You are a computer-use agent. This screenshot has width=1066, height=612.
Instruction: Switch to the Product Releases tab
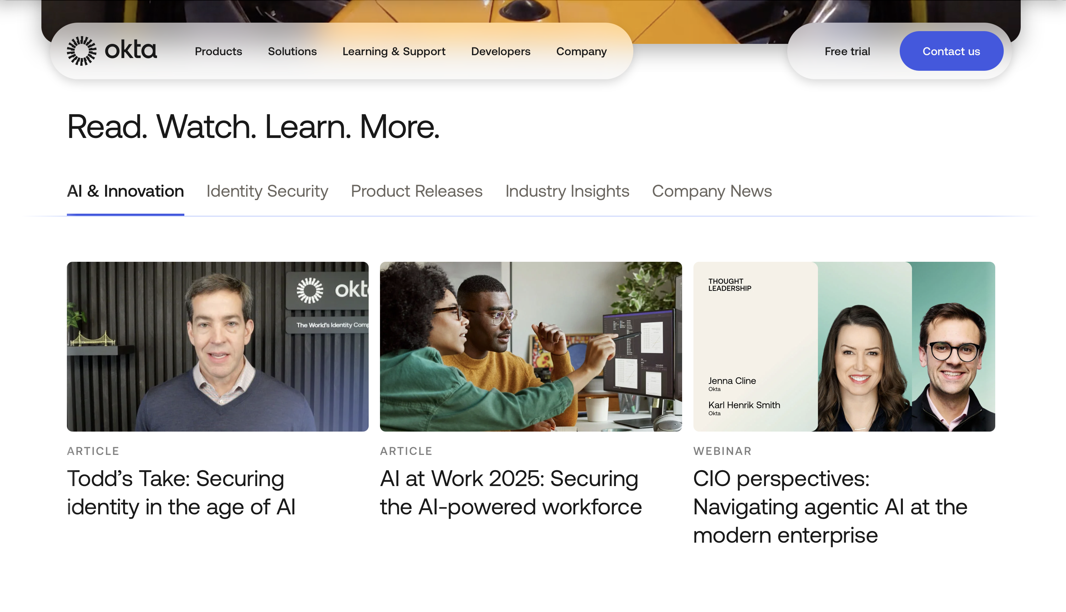[x=416, y=191]
